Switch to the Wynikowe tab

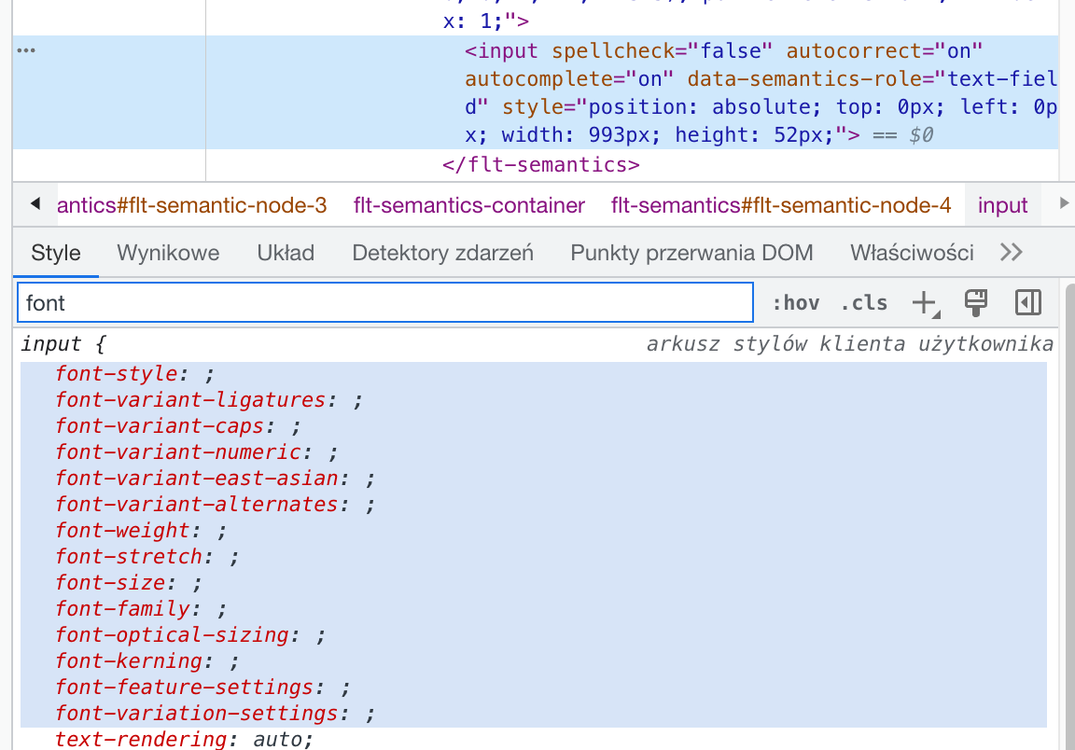tap(168, 252)
